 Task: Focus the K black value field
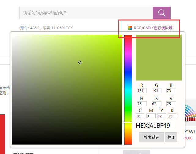pos(172,116)
